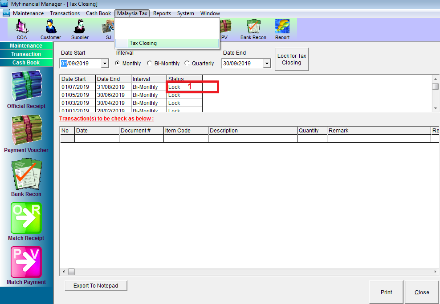Screen dimensions: 440x304
Task: Click the Lock for Tax Closing button
Action: [291, 59]
